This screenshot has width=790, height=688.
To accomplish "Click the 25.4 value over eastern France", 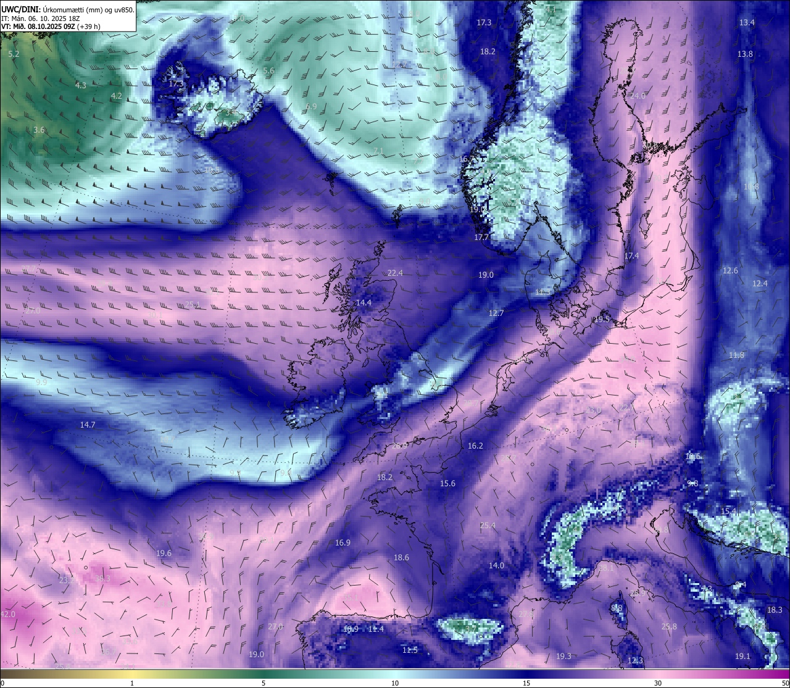I will coord(488,525).
